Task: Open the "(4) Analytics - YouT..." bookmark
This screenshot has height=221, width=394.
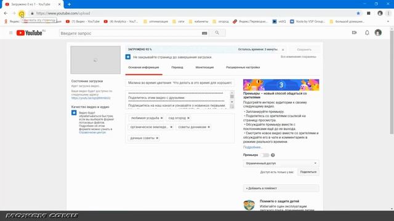Action: (x=121, y=21)
